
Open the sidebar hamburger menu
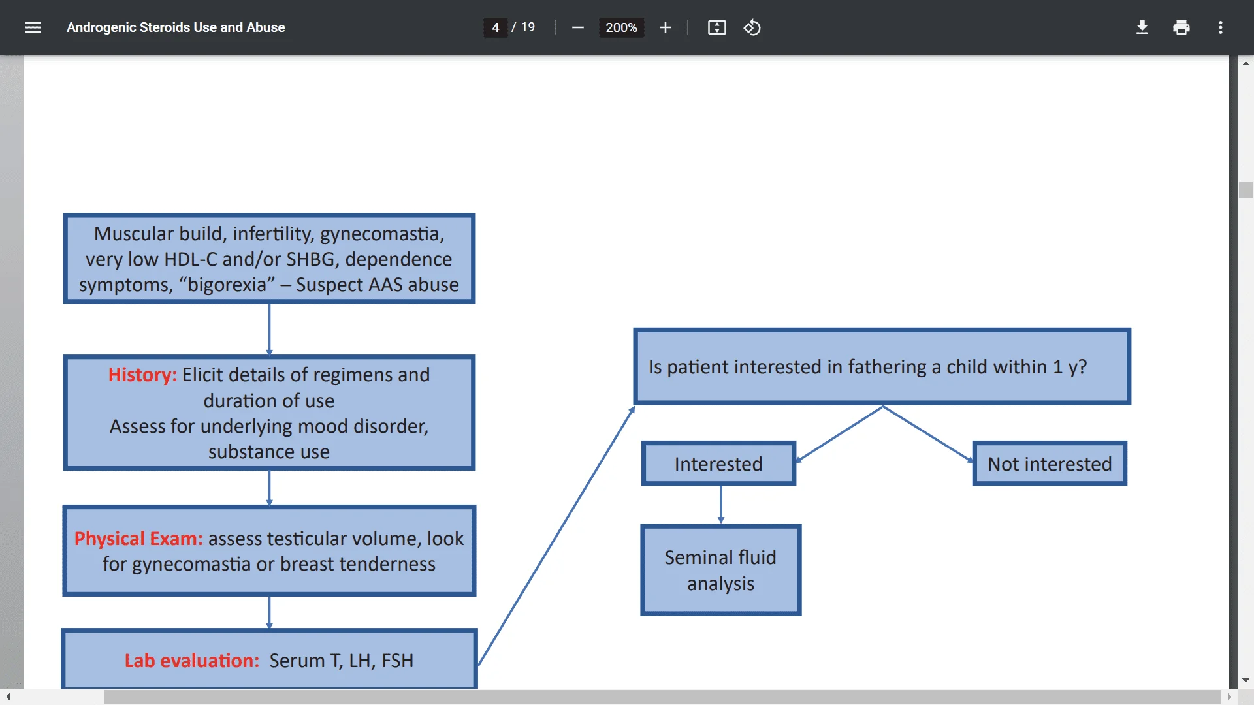pyautogui.click(x=33, y=27)
